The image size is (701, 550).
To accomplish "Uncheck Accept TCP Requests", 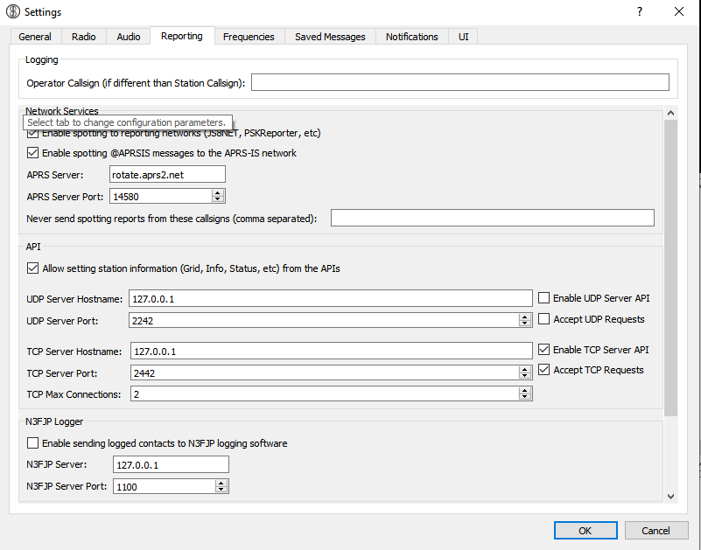I will point(543,370).
